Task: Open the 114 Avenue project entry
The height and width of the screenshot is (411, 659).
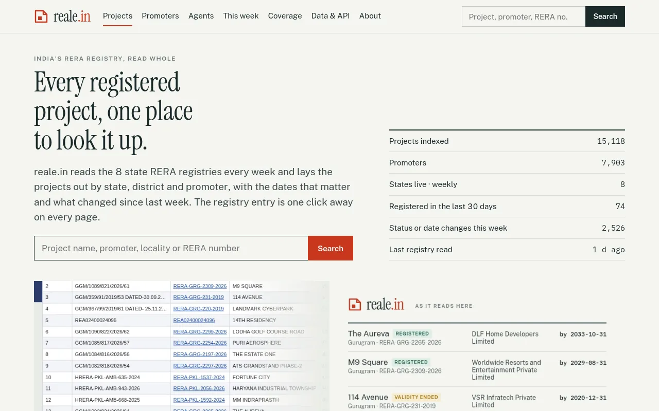Action: [368, 397]
